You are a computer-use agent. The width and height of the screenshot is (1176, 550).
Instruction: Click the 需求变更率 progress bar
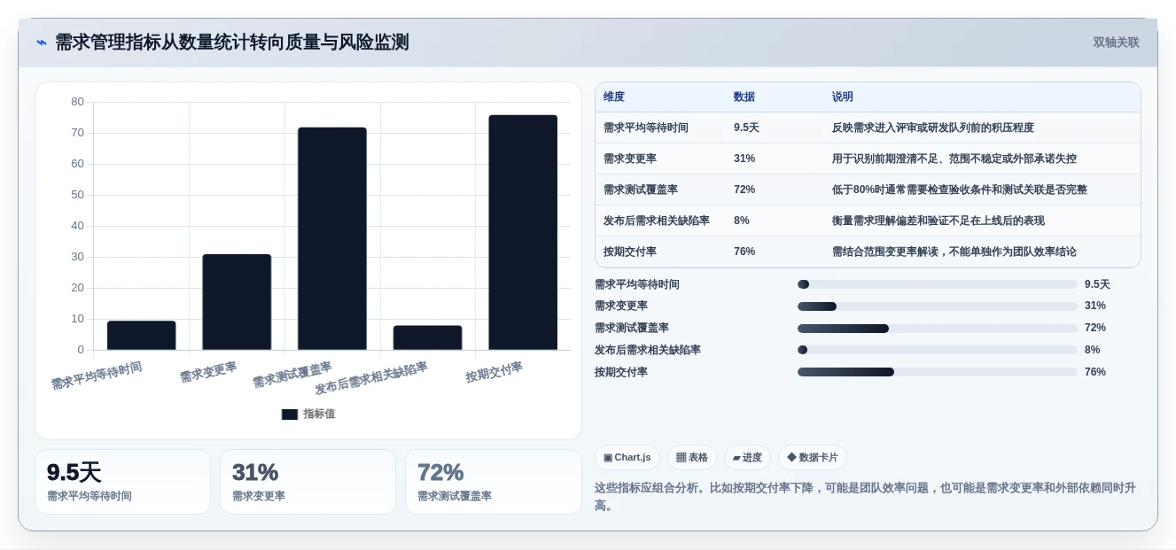[x=938, y=306]
